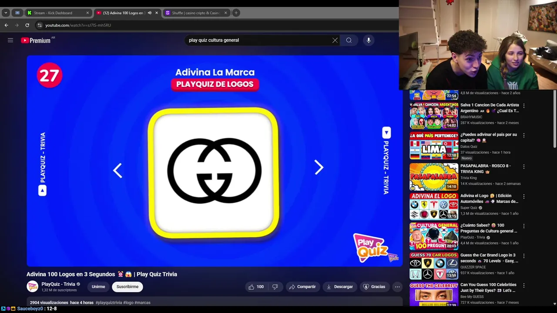
Task: Go forward with the browser forward arrow
Action: [17, 25]
